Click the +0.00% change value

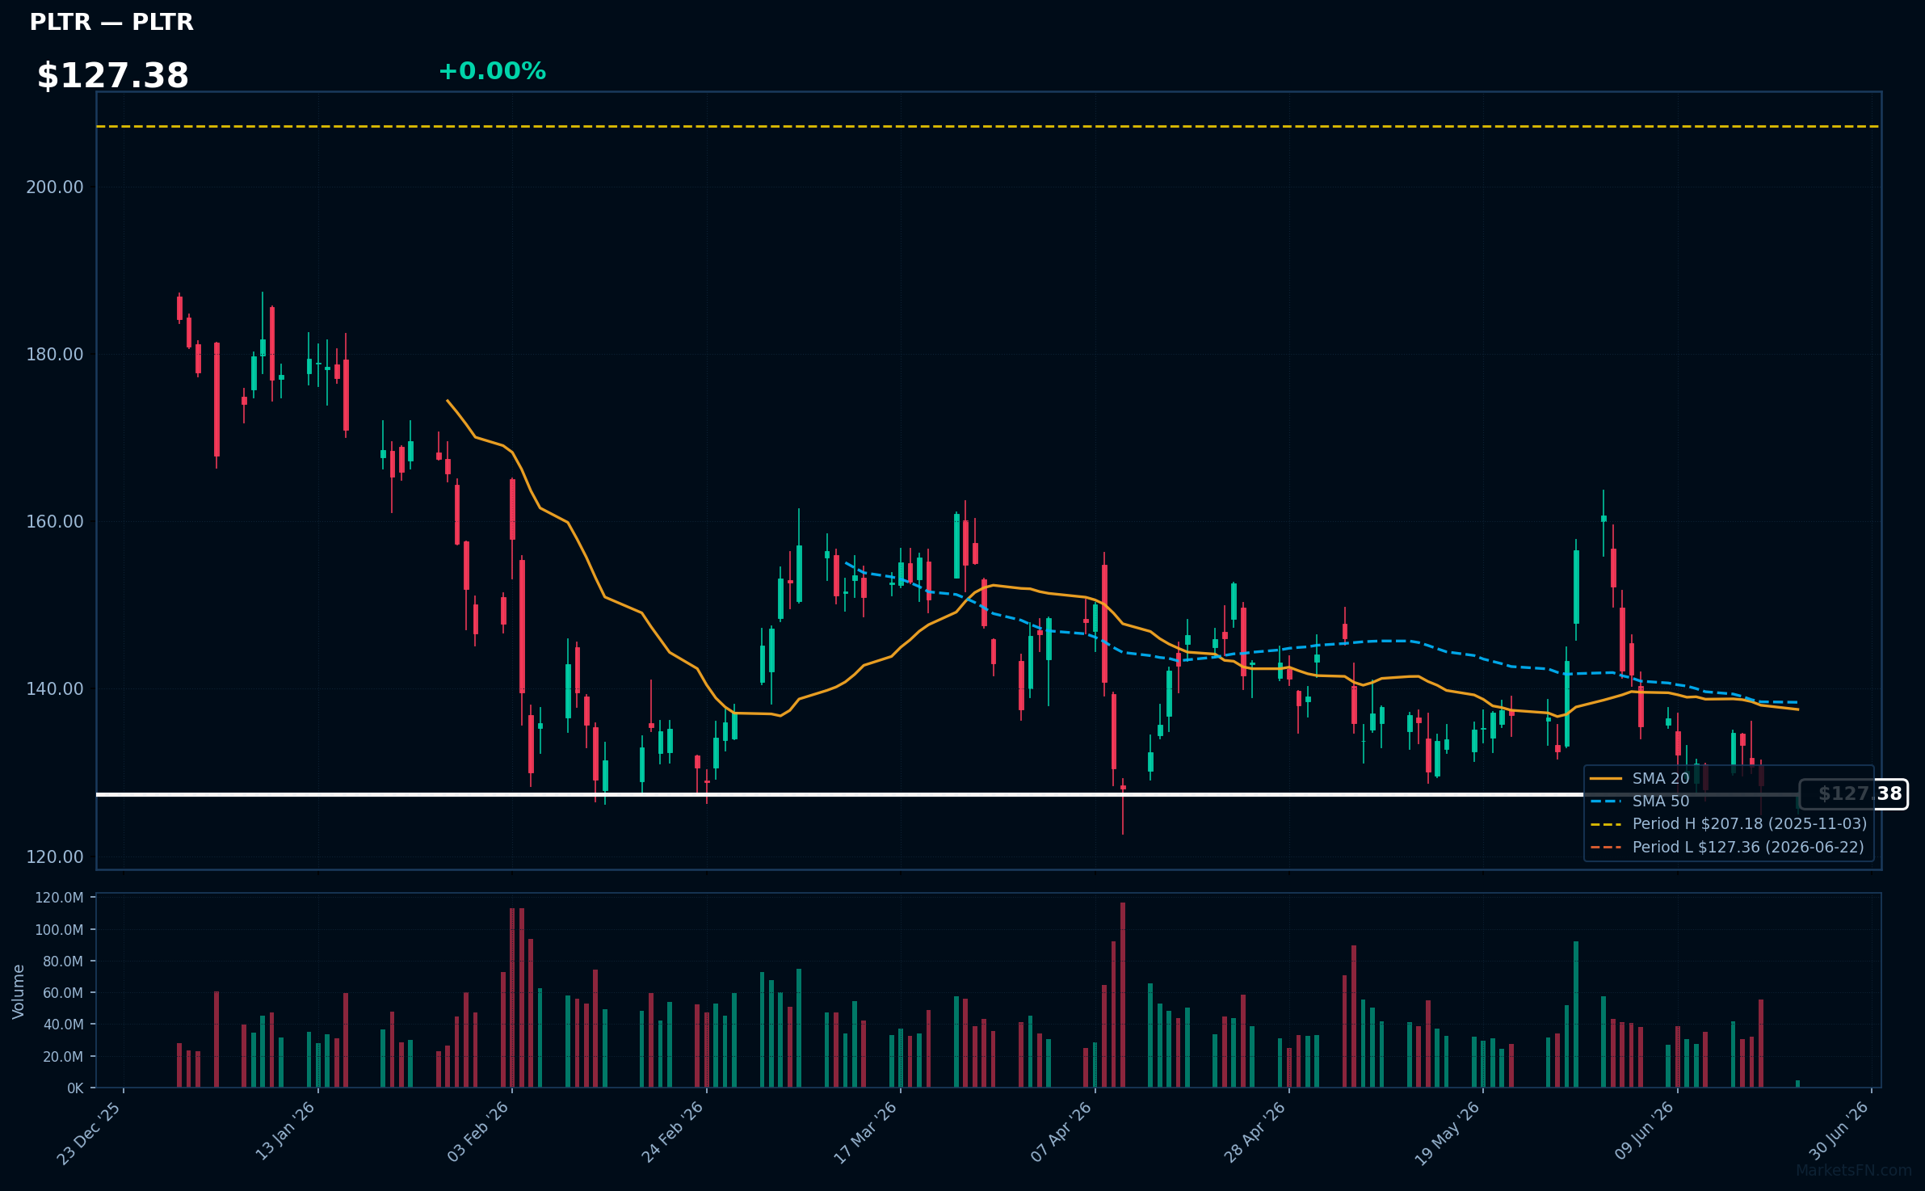point(492,71)
